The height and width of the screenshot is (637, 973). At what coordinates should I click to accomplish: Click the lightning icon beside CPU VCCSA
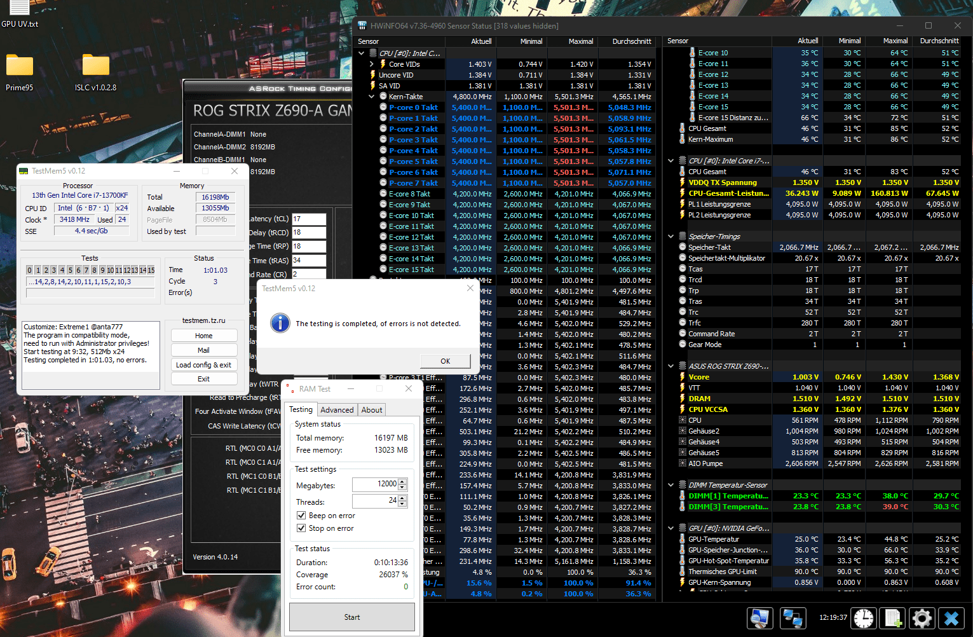tap(683, 409)
